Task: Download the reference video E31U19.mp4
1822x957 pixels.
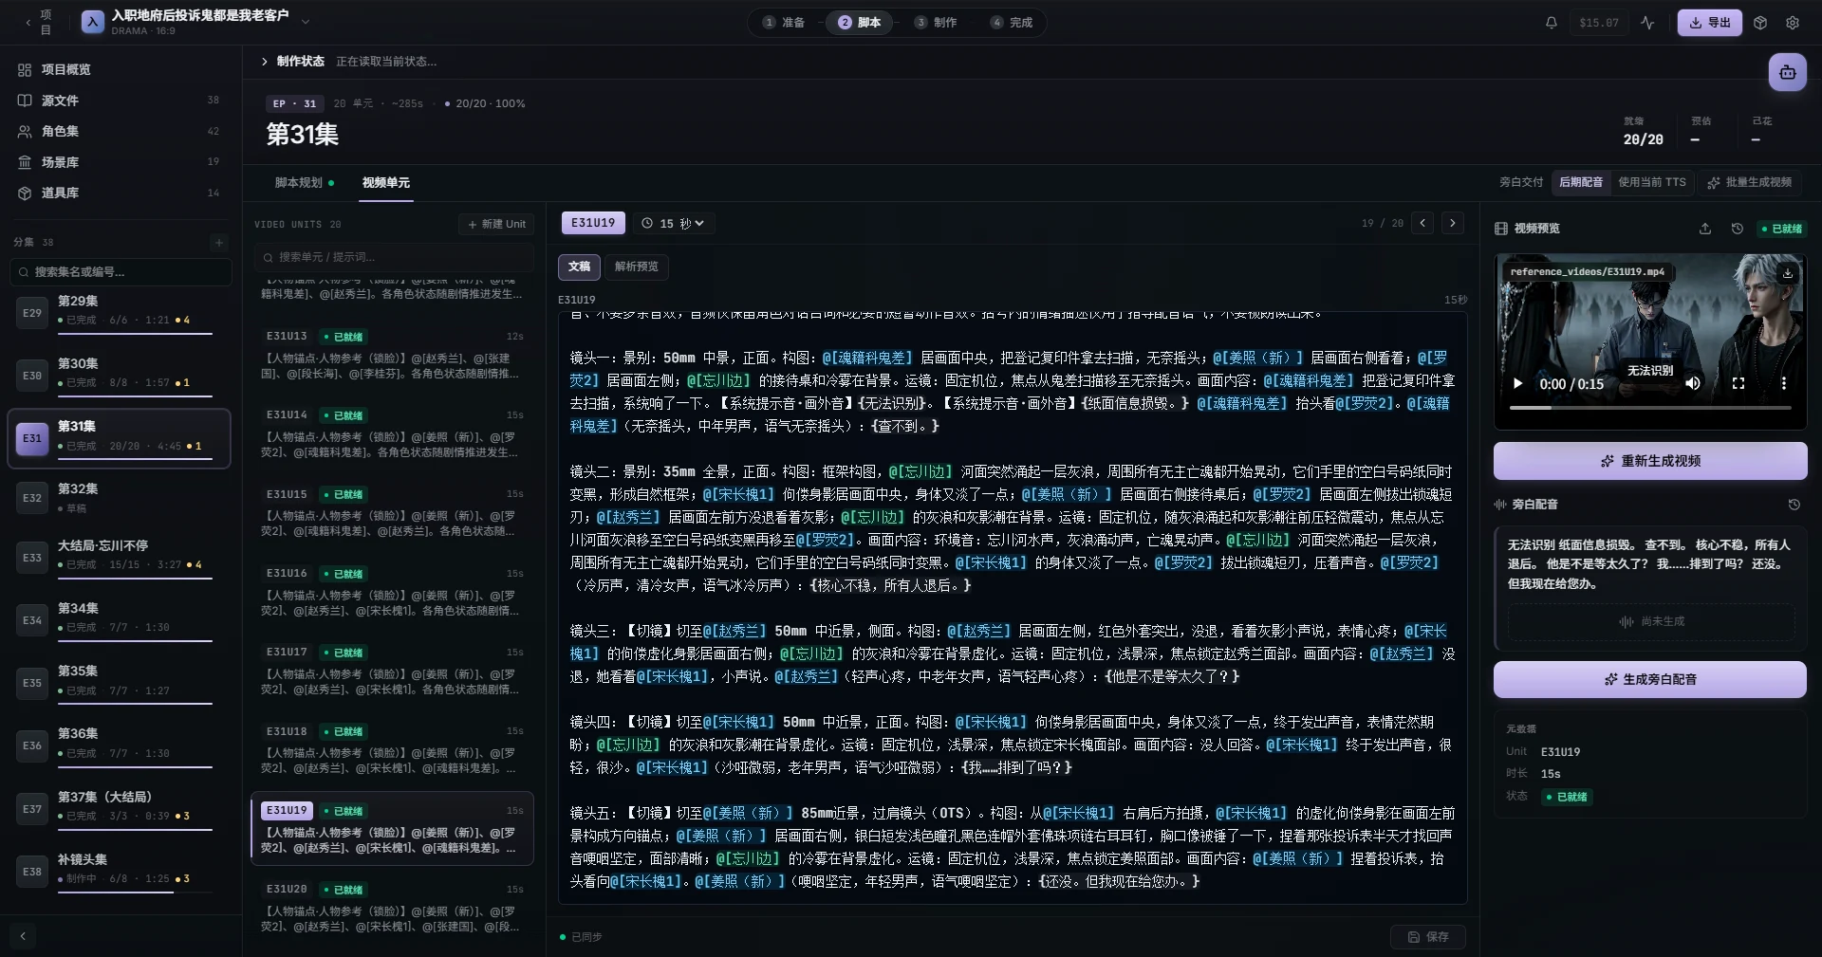Action: [x=1788, y=272]
